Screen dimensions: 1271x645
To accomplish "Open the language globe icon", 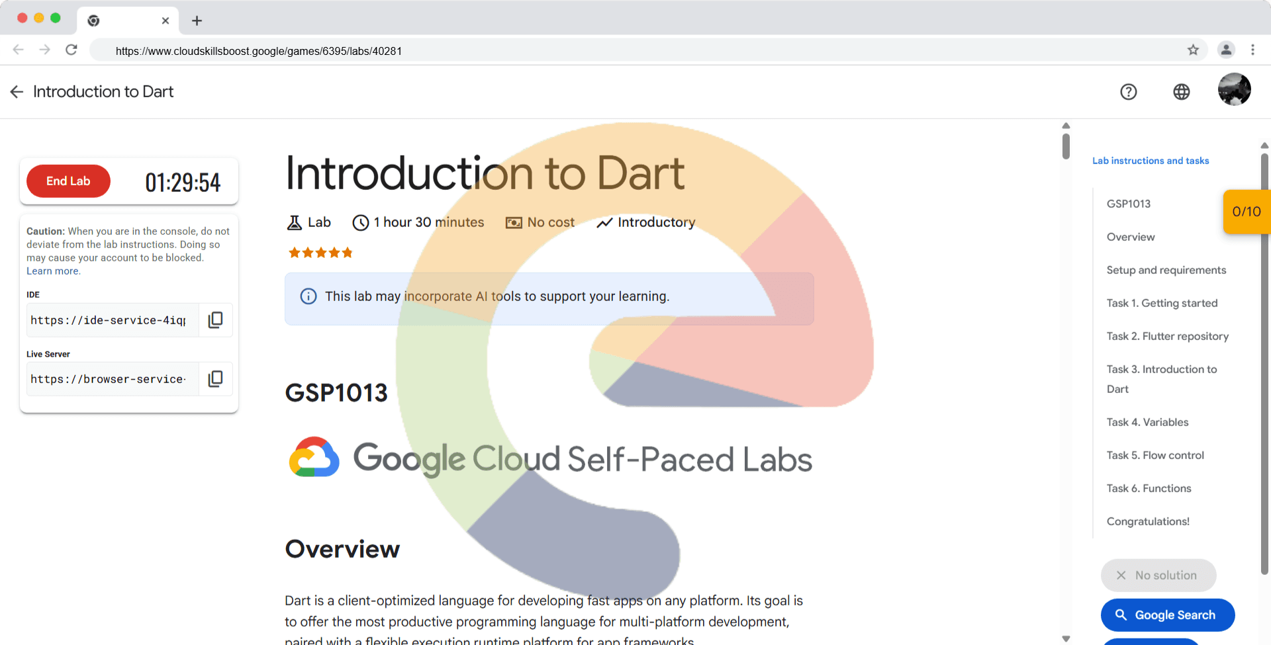I will [1181, 92].
